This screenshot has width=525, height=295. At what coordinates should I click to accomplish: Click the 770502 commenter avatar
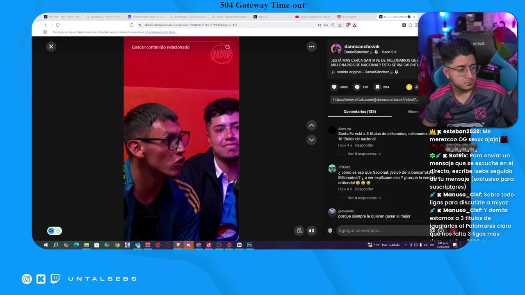pyautogui.click(x=332, y=169)
